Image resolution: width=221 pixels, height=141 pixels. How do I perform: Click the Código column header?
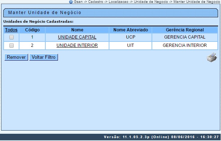click(32, 30)
